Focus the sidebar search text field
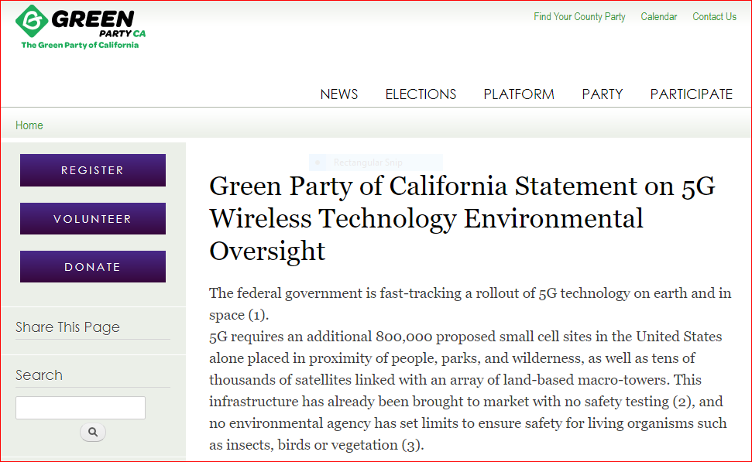The image size is (752, 462). (x=81, y=408)
